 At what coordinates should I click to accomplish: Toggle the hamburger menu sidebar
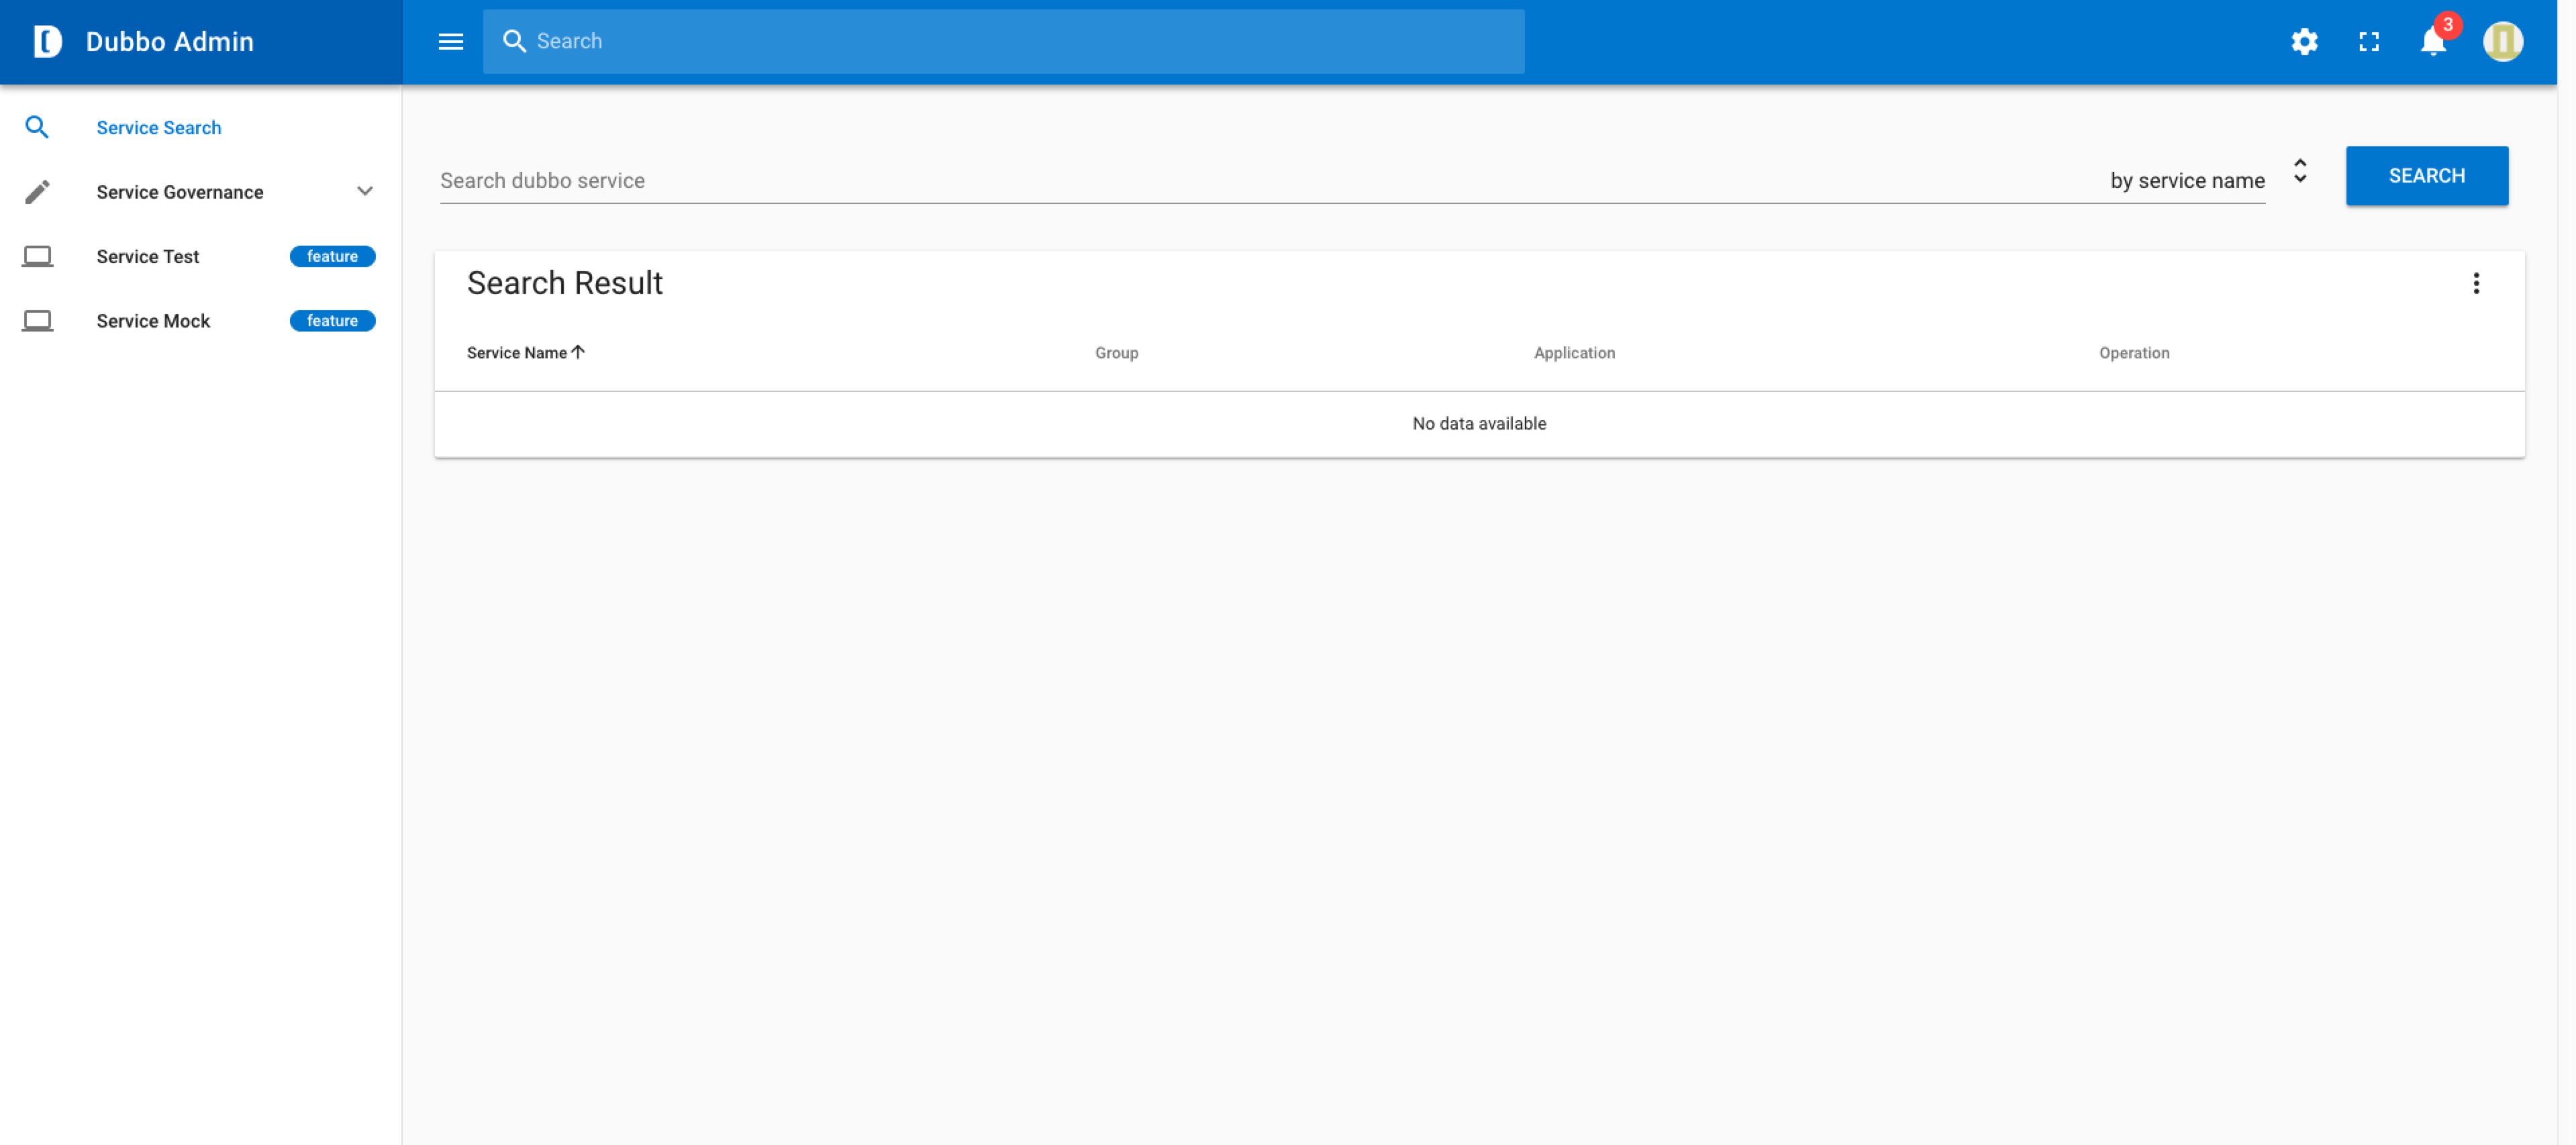click(x=450, y=41)
